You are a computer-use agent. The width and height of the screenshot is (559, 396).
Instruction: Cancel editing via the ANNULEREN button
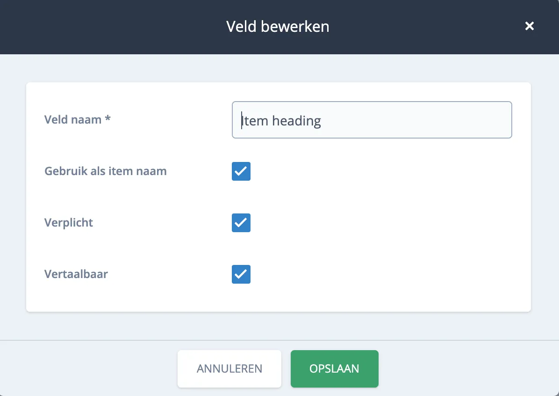pos(229,369)
